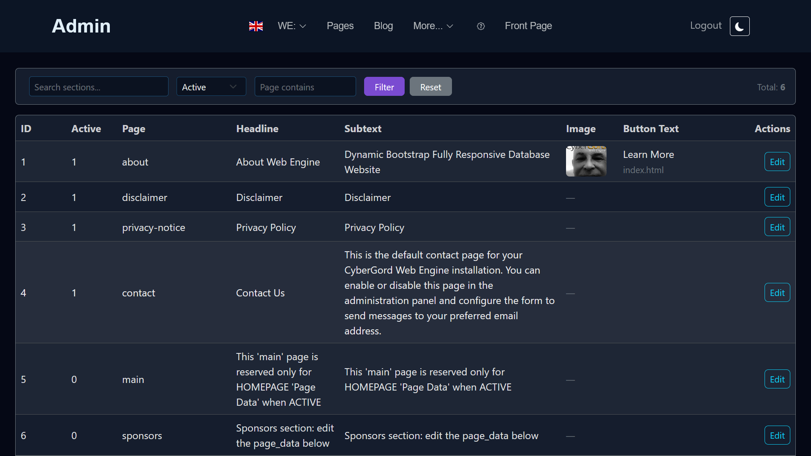
Task: Visit the Front Page link
Action: click(x=528, y=26)
